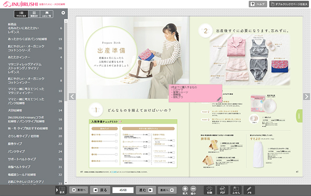Click the 戻る back button
Image resolution: width=311 pixels, height=196 pixels.
100,190
